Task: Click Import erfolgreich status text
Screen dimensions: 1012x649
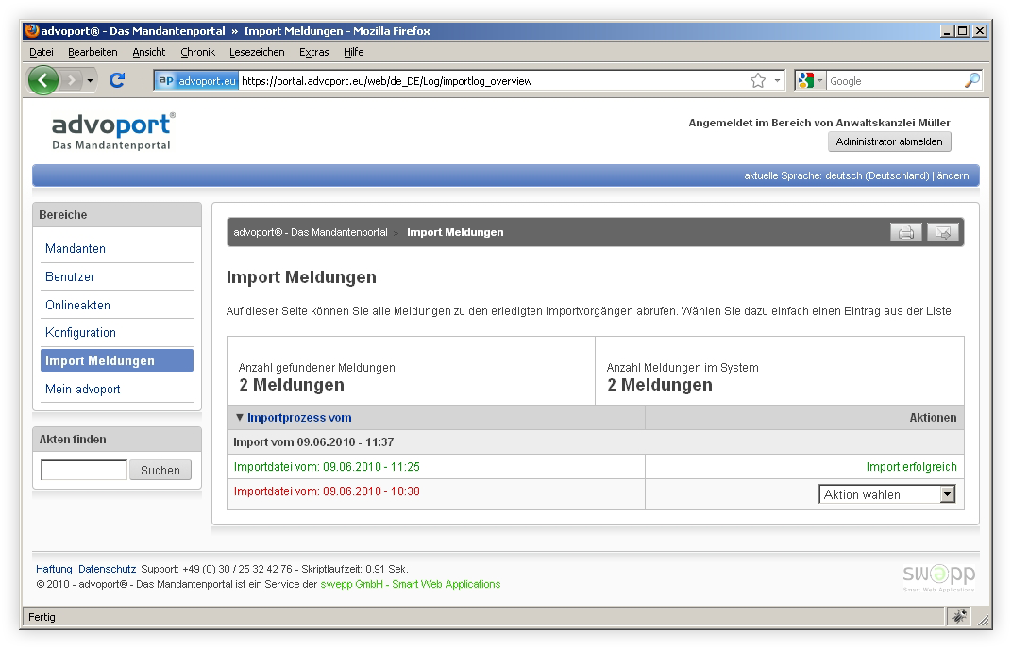Action: [911, 466]
